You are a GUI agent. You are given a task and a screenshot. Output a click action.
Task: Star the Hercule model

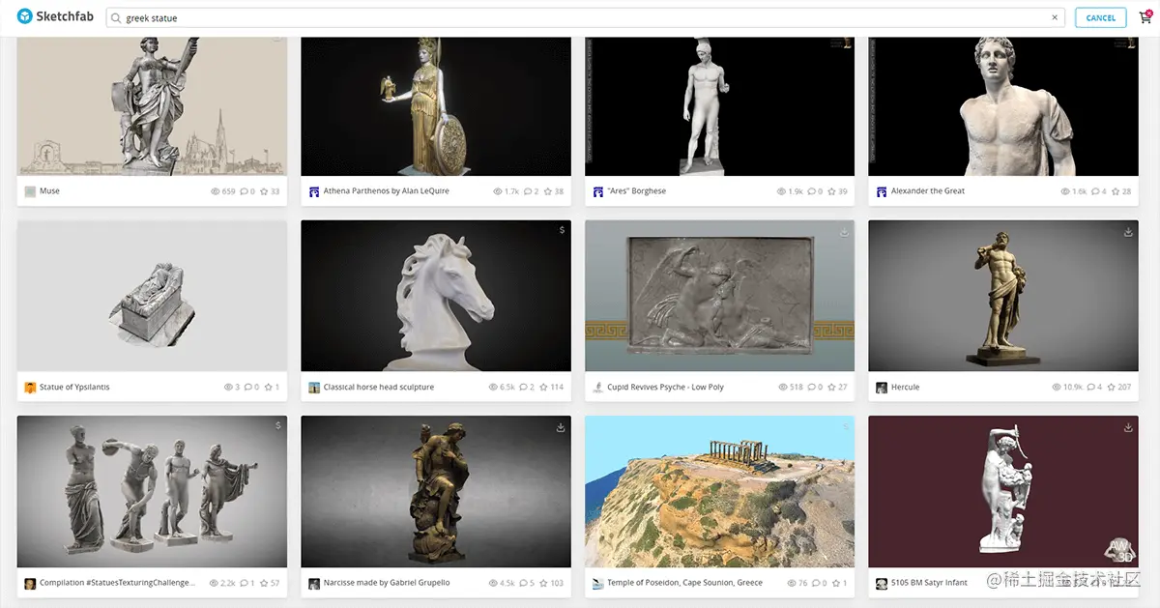pos(1114,387)
